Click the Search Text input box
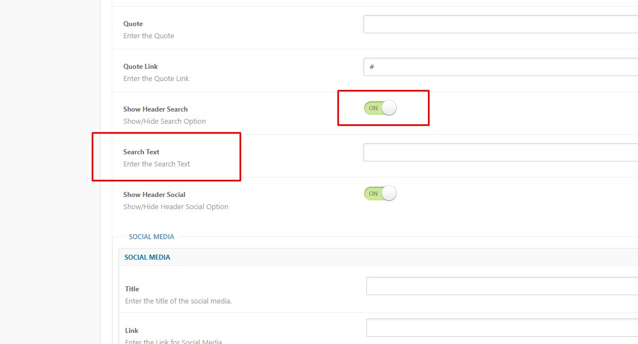 (x=500, y=153)
